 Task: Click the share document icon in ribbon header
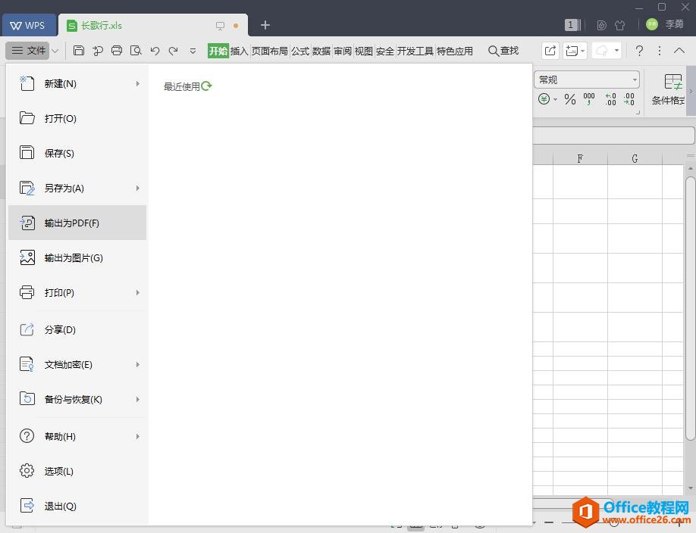pyautogui.click(x=550, y=51)
